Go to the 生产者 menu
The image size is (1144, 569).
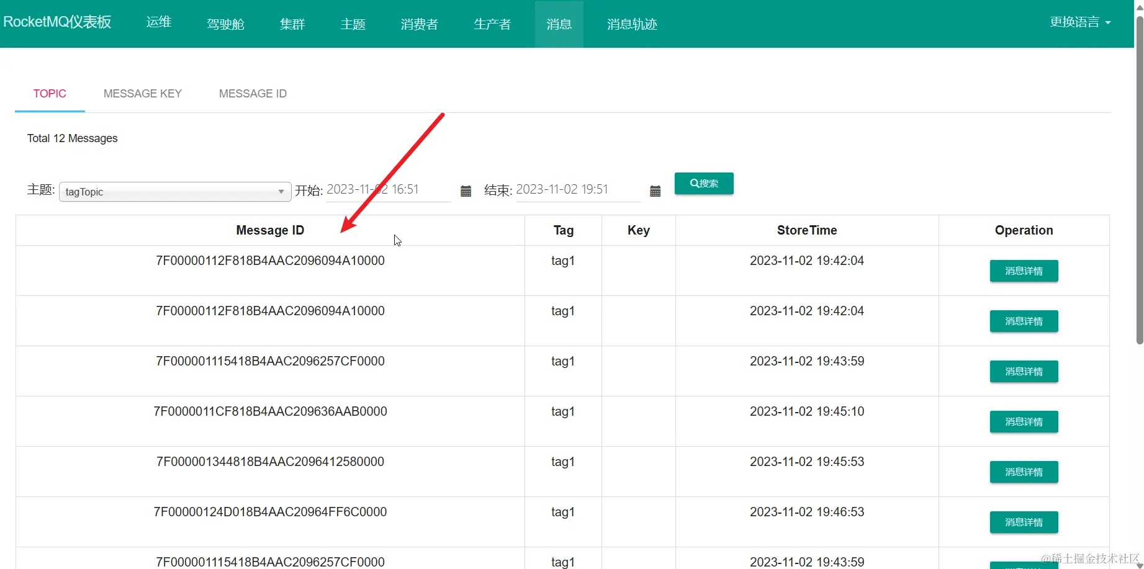pyautogui.click(x=492, y=24)
